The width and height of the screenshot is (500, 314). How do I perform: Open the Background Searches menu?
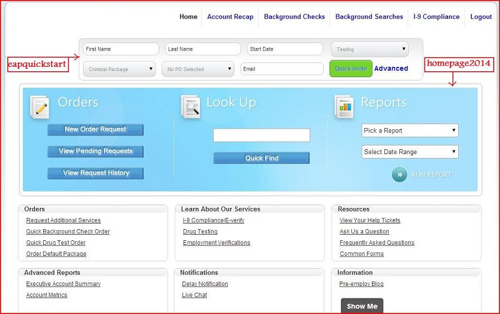click(x=369, y=17)
